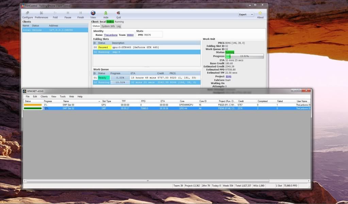Open the Tools menu in HFM.NET

pos(63,96)
